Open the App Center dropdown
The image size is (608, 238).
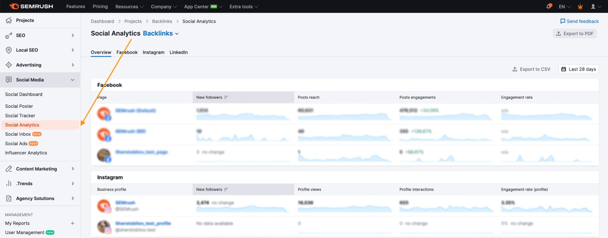pos(203,7)
